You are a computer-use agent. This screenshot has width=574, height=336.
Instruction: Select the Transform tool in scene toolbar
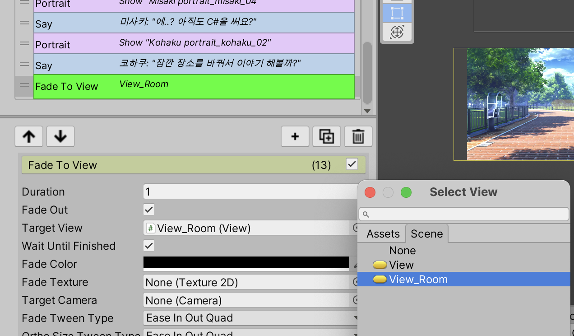click(397, 32)
